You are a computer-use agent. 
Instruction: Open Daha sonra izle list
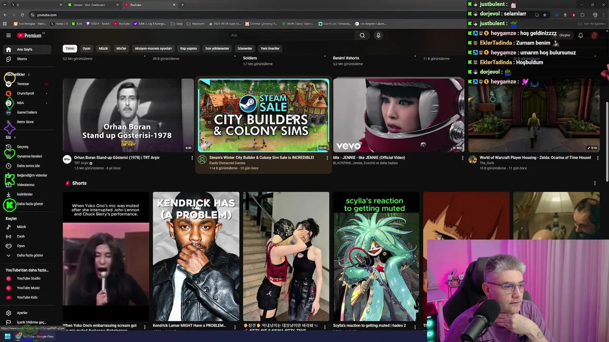(28, 166)
